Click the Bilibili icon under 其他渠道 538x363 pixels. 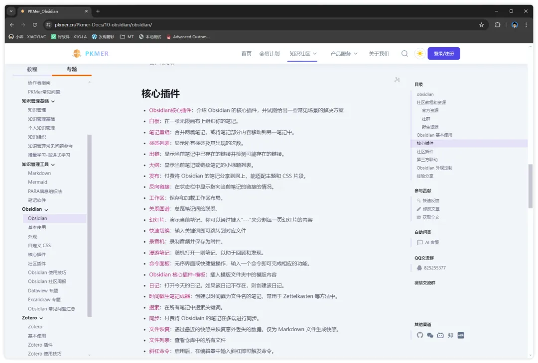tap(440, 335)
